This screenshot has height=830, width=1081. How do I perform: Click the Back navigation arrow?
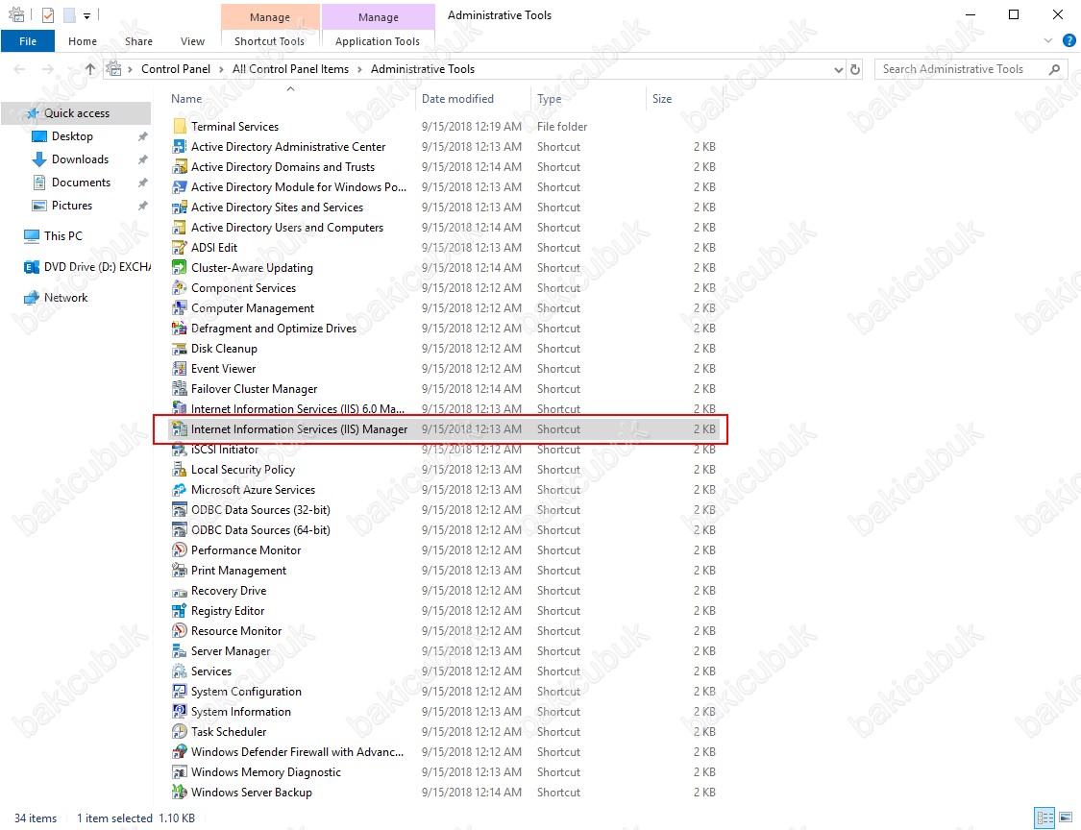pyautogui.click(x=19, y=69)
